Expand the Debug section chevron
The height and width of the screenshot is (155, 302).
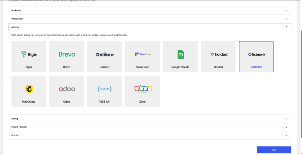(286, 119)
